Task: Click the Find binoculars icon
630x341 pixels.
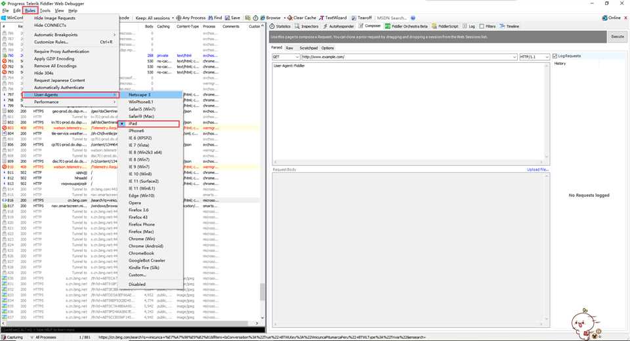Action: [x=210, y=18]
